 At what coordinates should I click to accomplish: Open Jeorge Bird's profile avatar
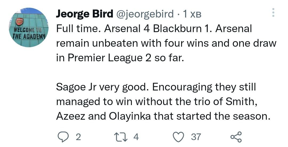point(29,28)
